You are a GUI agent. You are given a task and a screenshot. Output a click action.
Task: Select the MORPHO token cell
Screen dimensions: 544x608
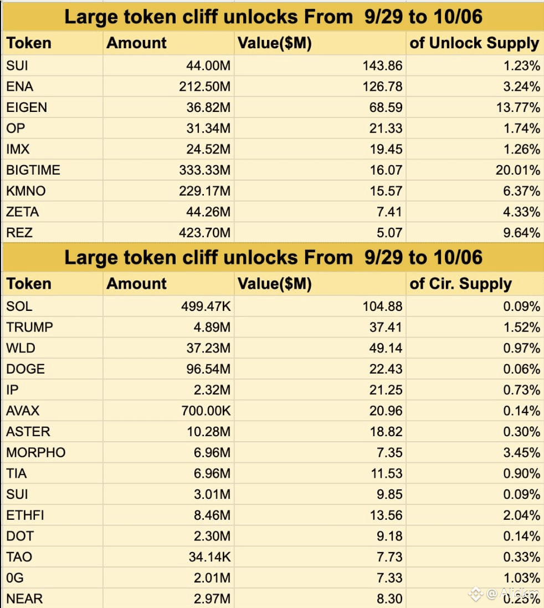[x=53, y=453]
